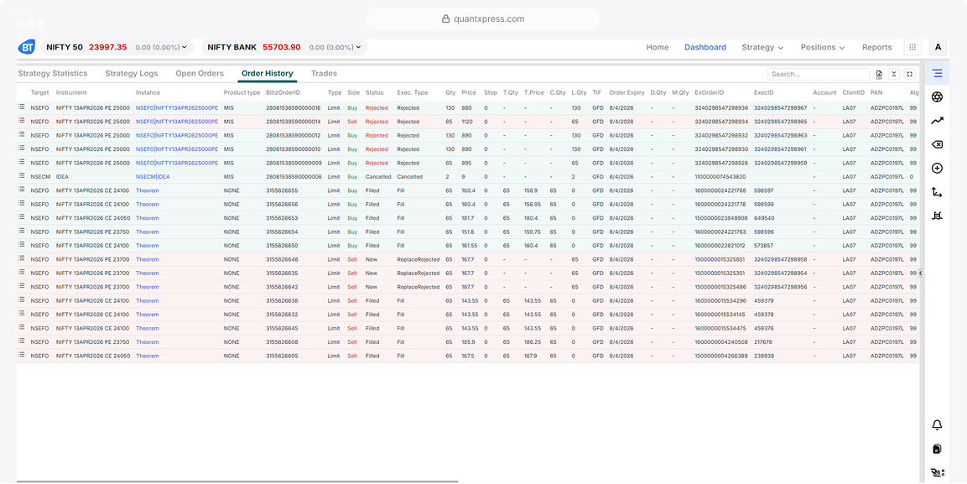Image resolution: width=967 pixels, height=484 pixels.
Task: Expand the NIFTY 50 index dropdown
Action: (185, 48)
